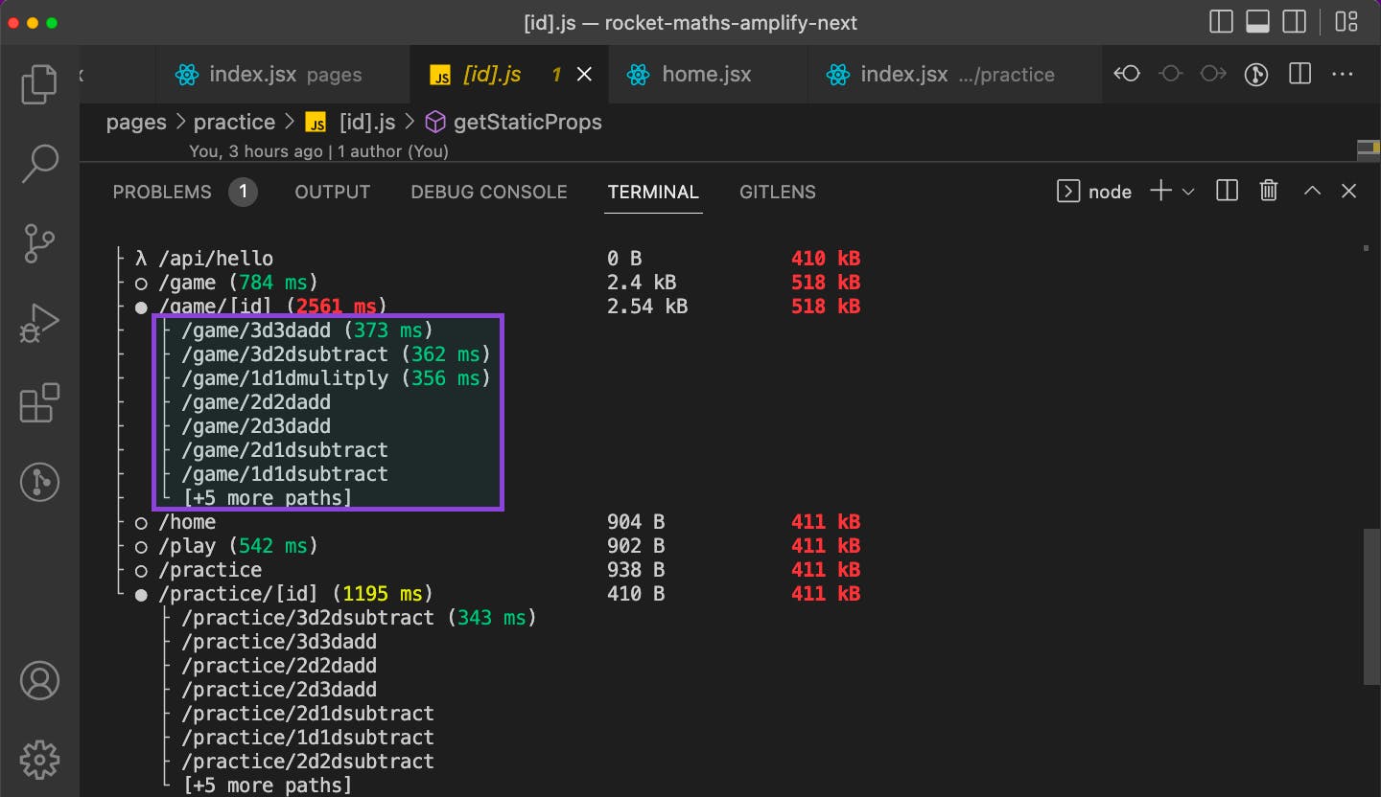Click practice in the breadcrumb
Screen dimensions: 1381x797
(x=234, y=122)
